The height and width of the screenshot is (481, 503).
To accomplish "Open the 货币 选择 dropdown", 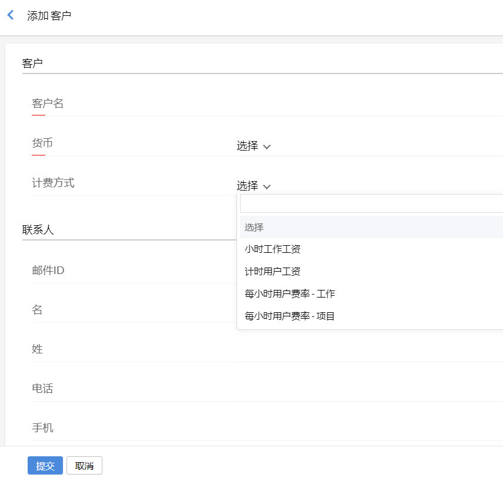I will (x=254, y=146).
